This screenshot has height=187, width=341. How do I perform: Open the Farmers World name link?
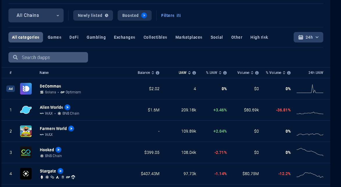53,129
